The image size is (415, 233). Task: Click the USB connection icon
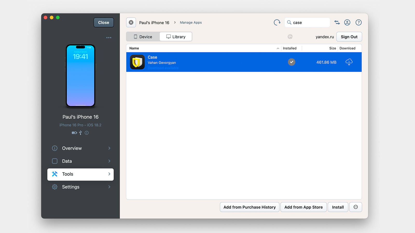point(80,133)
